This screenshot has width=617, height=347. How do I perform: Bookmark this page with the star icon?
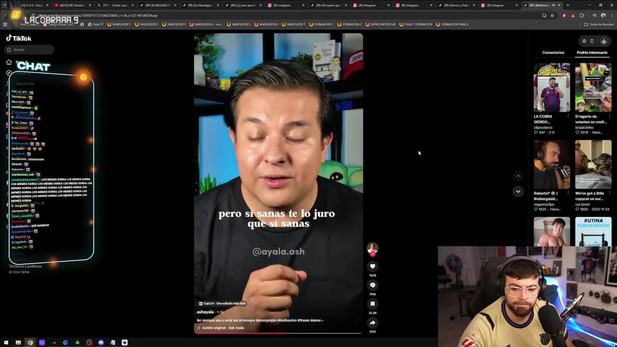pyautogui.click(x=552, y=15)
